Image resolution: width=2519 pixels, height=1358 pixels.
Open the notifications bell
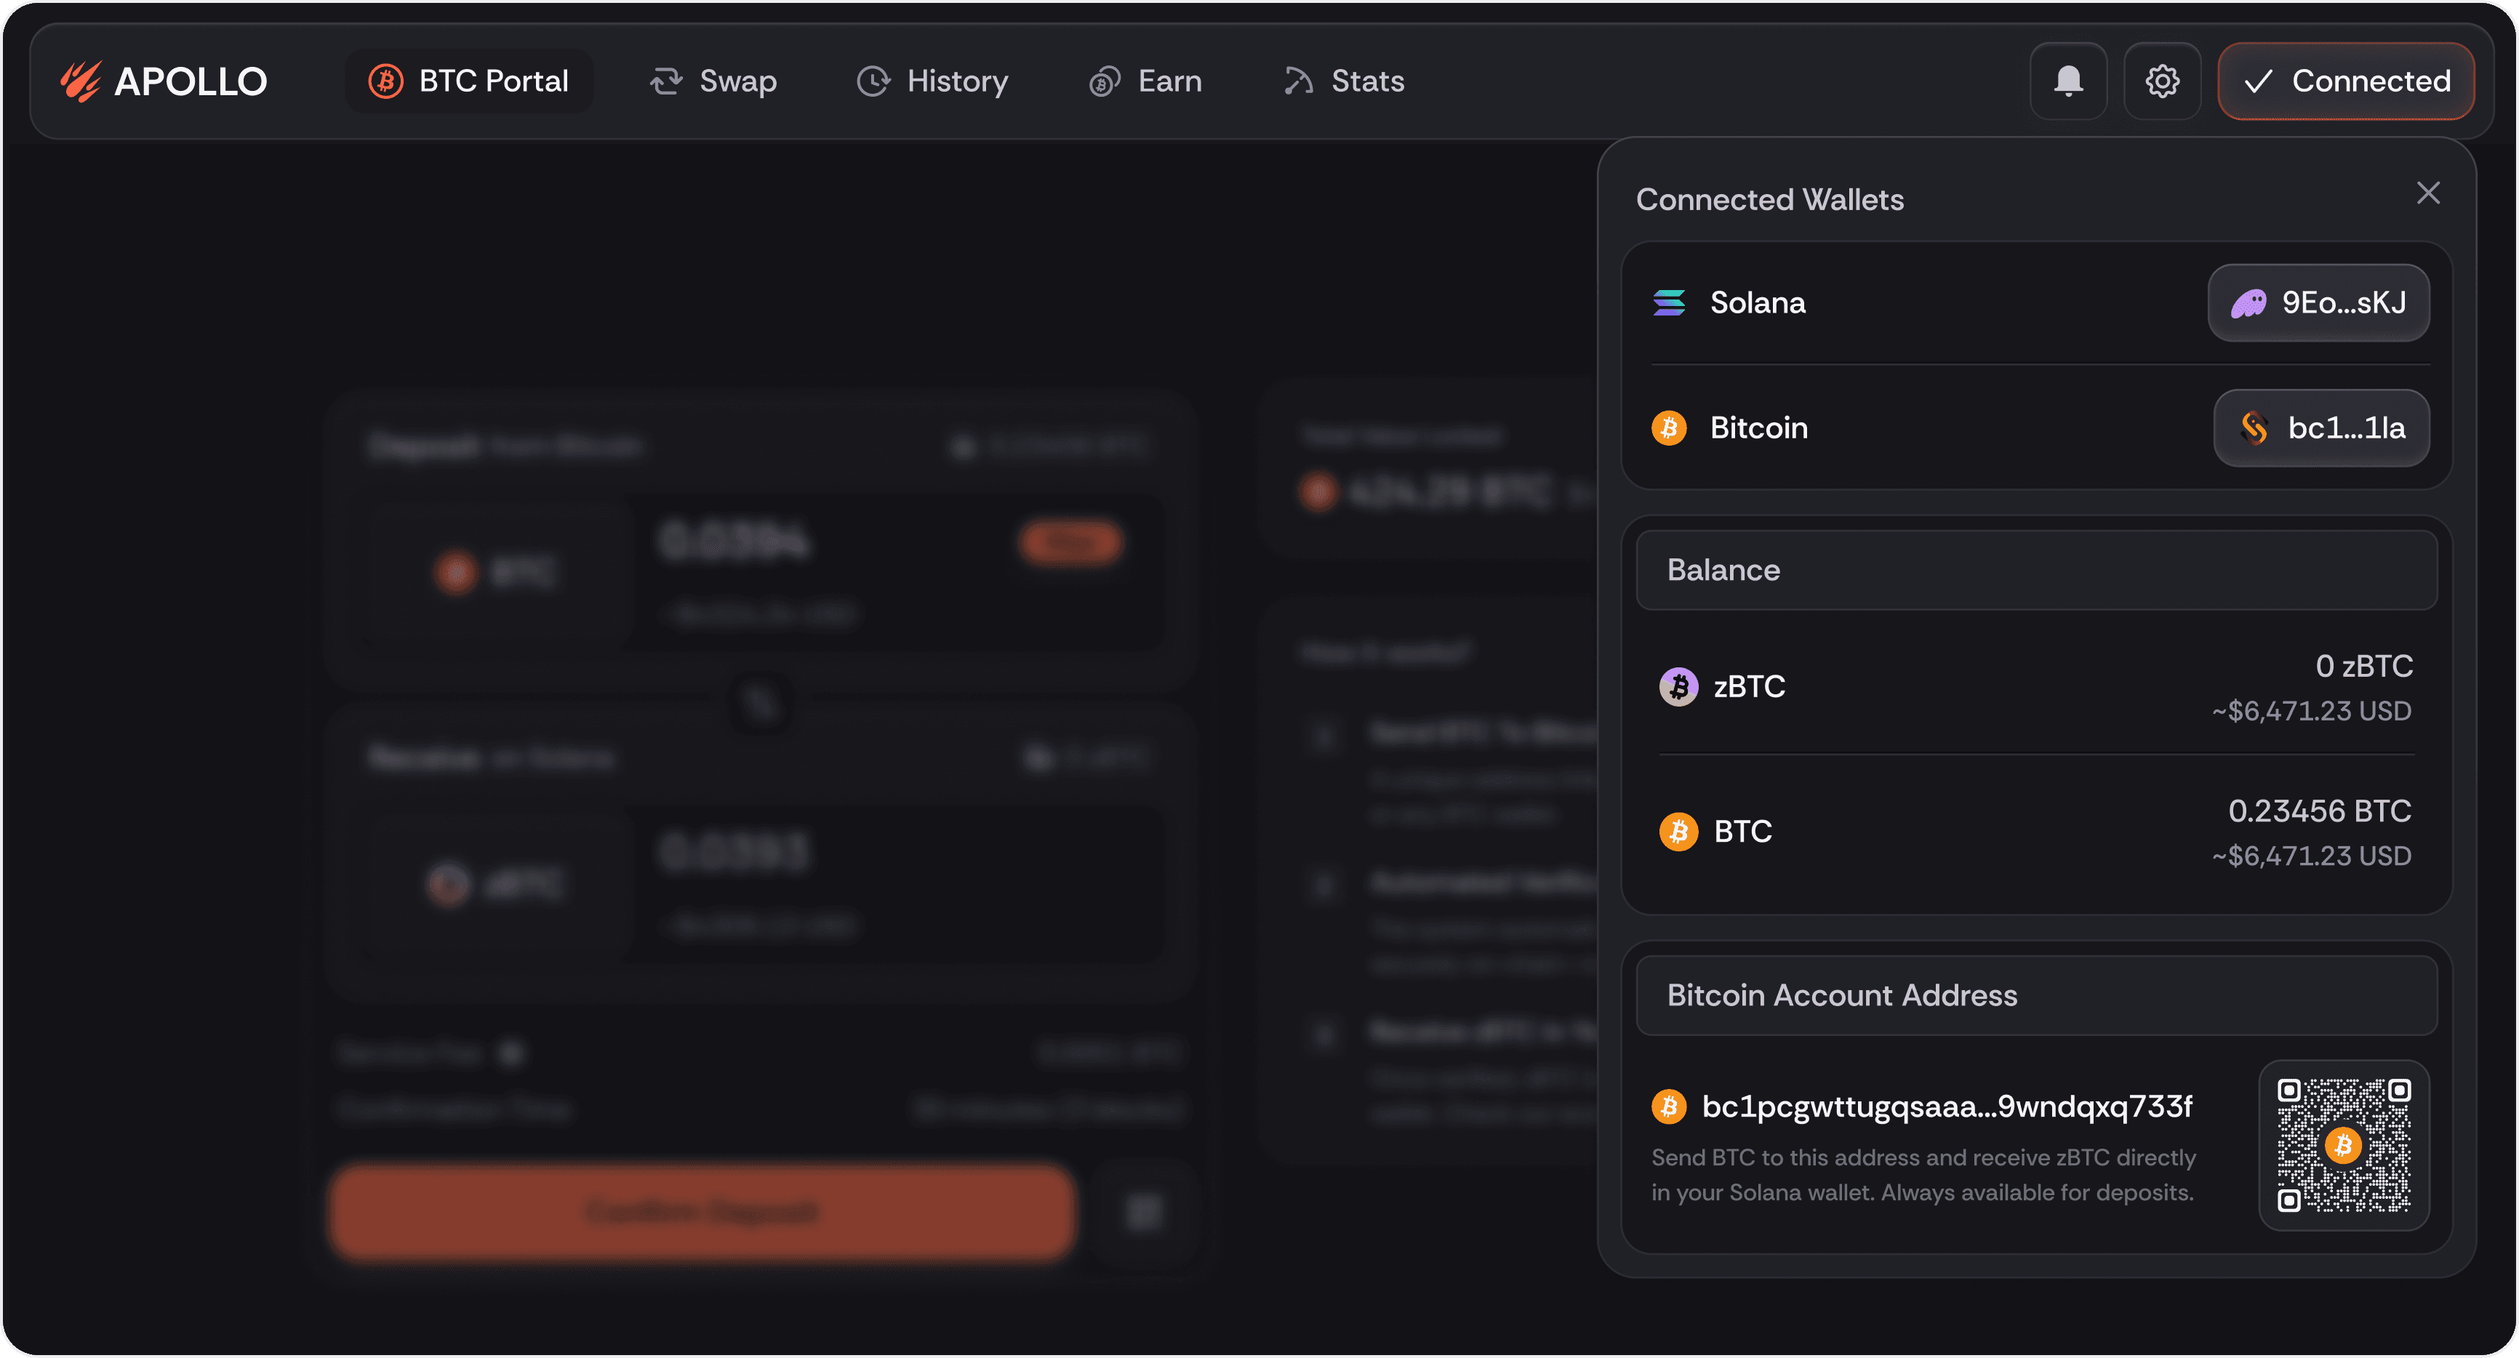[x=2067, y=81]
